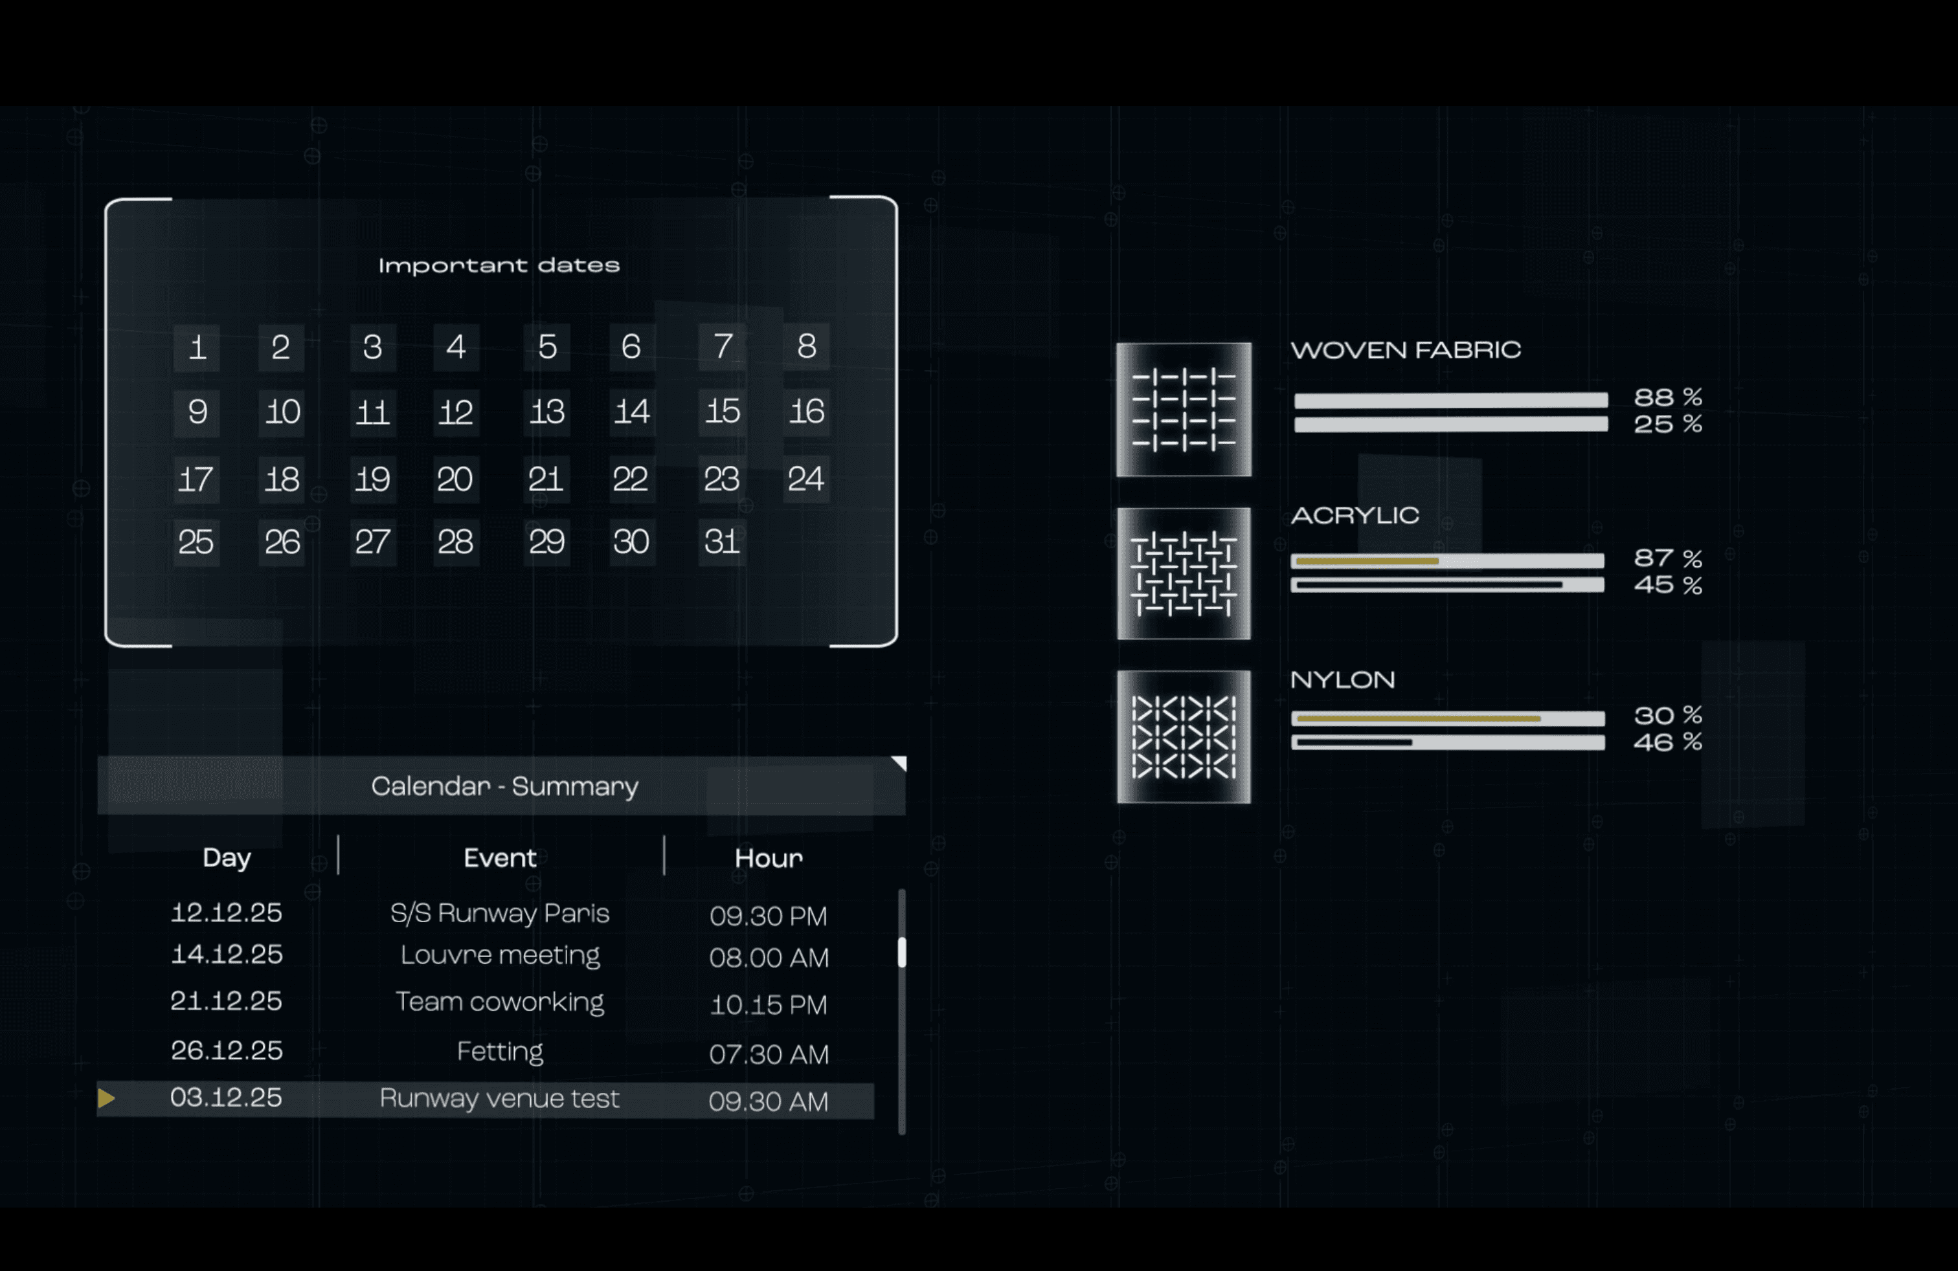1958x1271 pixels.
Task: Click the Woven Fabric 88% bar
Action: click(x=1450, y=401)
